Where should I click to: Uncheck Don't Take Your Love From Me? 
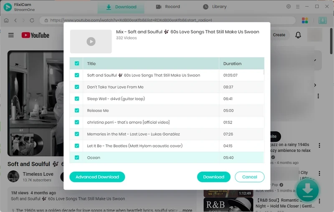(x=77, y=87)
